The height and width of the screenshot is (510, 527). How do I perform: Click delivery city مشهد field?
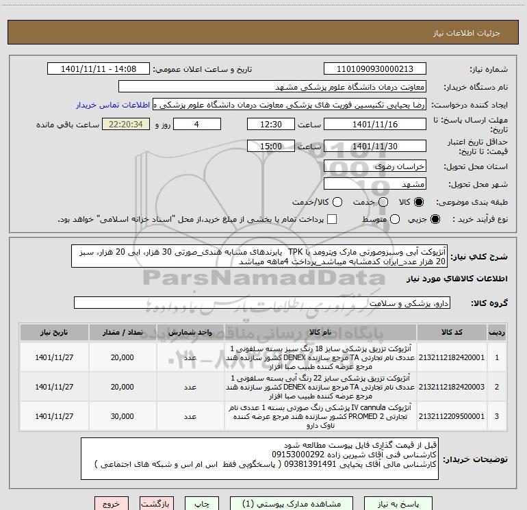[x=375, y=184]
